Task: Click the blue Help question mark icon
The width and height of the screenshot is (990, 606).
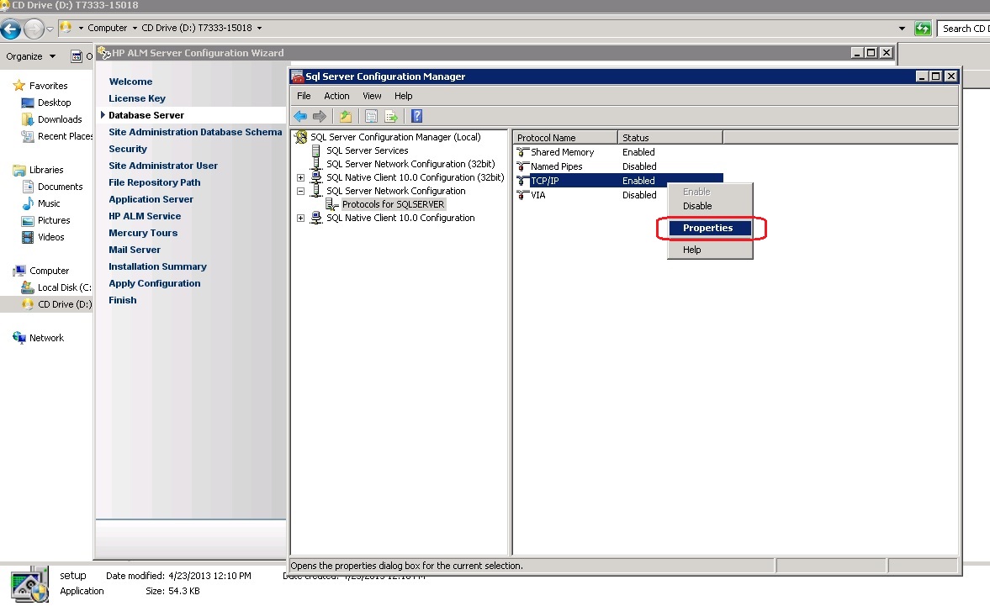Action: [416, 116]
